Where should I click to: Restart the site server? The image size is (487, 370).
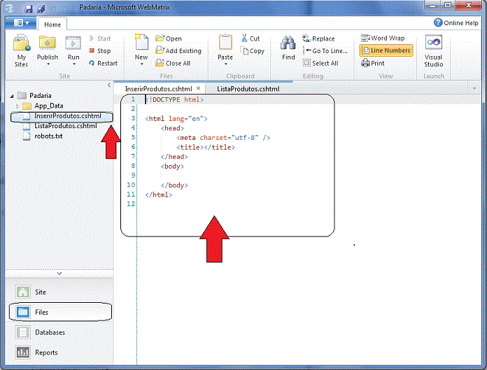(x=103, y=63)
